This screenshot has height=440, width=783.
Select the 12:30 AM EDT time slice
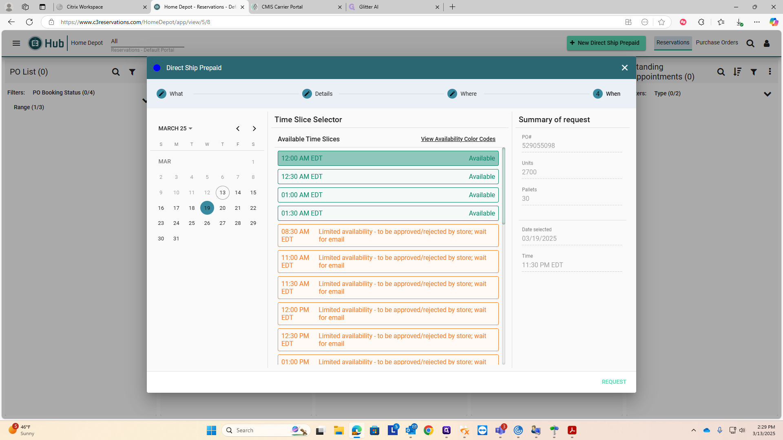click(388, 177)
